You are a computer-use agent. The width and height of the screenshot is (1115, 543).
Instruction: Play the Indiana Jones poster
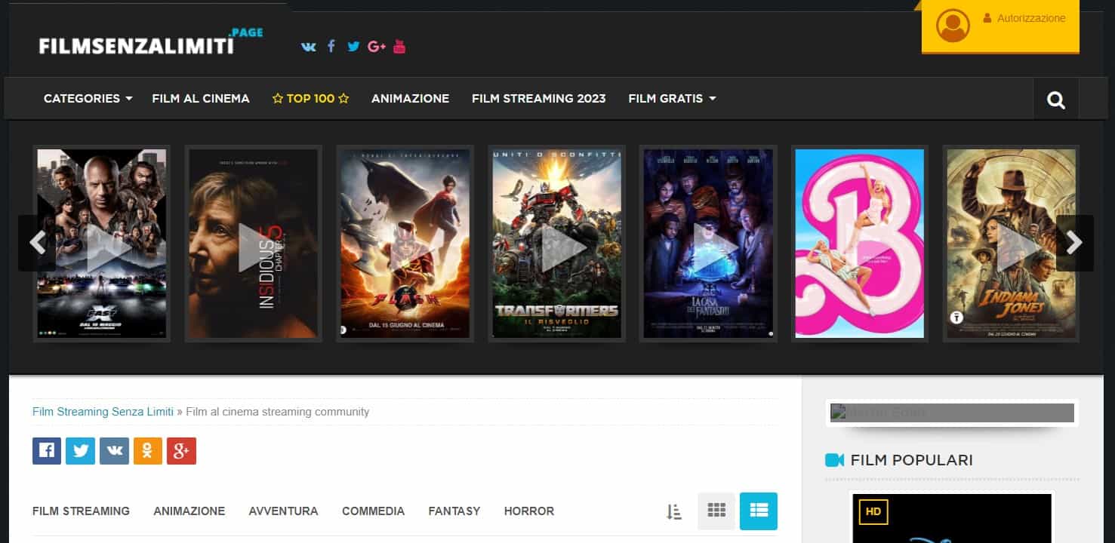[x=1012, y=244]
